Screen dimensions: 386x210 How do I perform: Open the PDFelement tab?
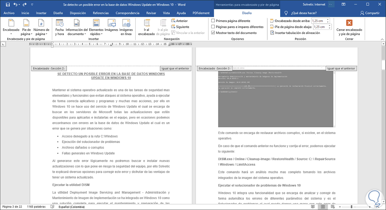click(200, 13)
